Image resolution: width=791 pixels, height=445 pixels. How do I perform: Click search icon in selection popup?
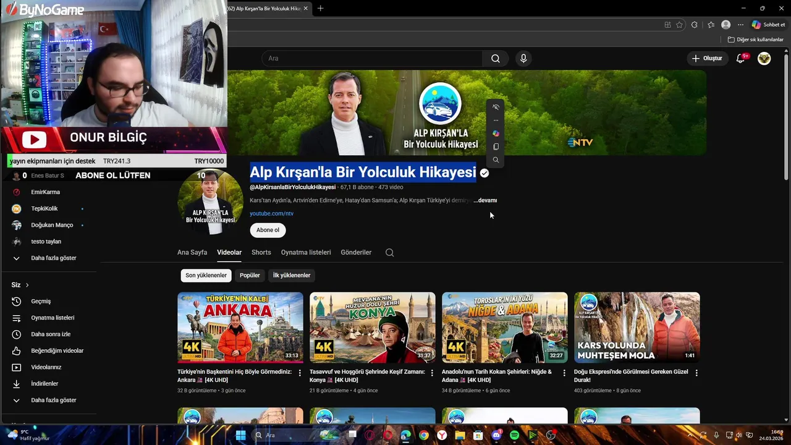496,160
